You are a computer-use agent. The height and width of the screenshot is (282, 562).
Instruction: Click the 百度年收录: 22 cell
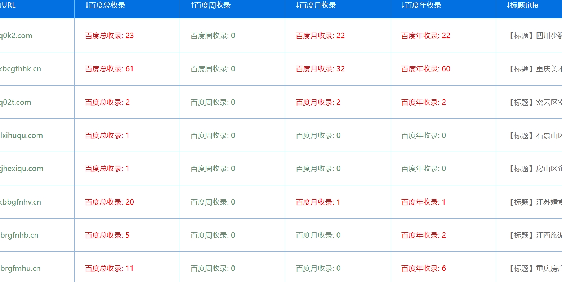pos(426,36)
